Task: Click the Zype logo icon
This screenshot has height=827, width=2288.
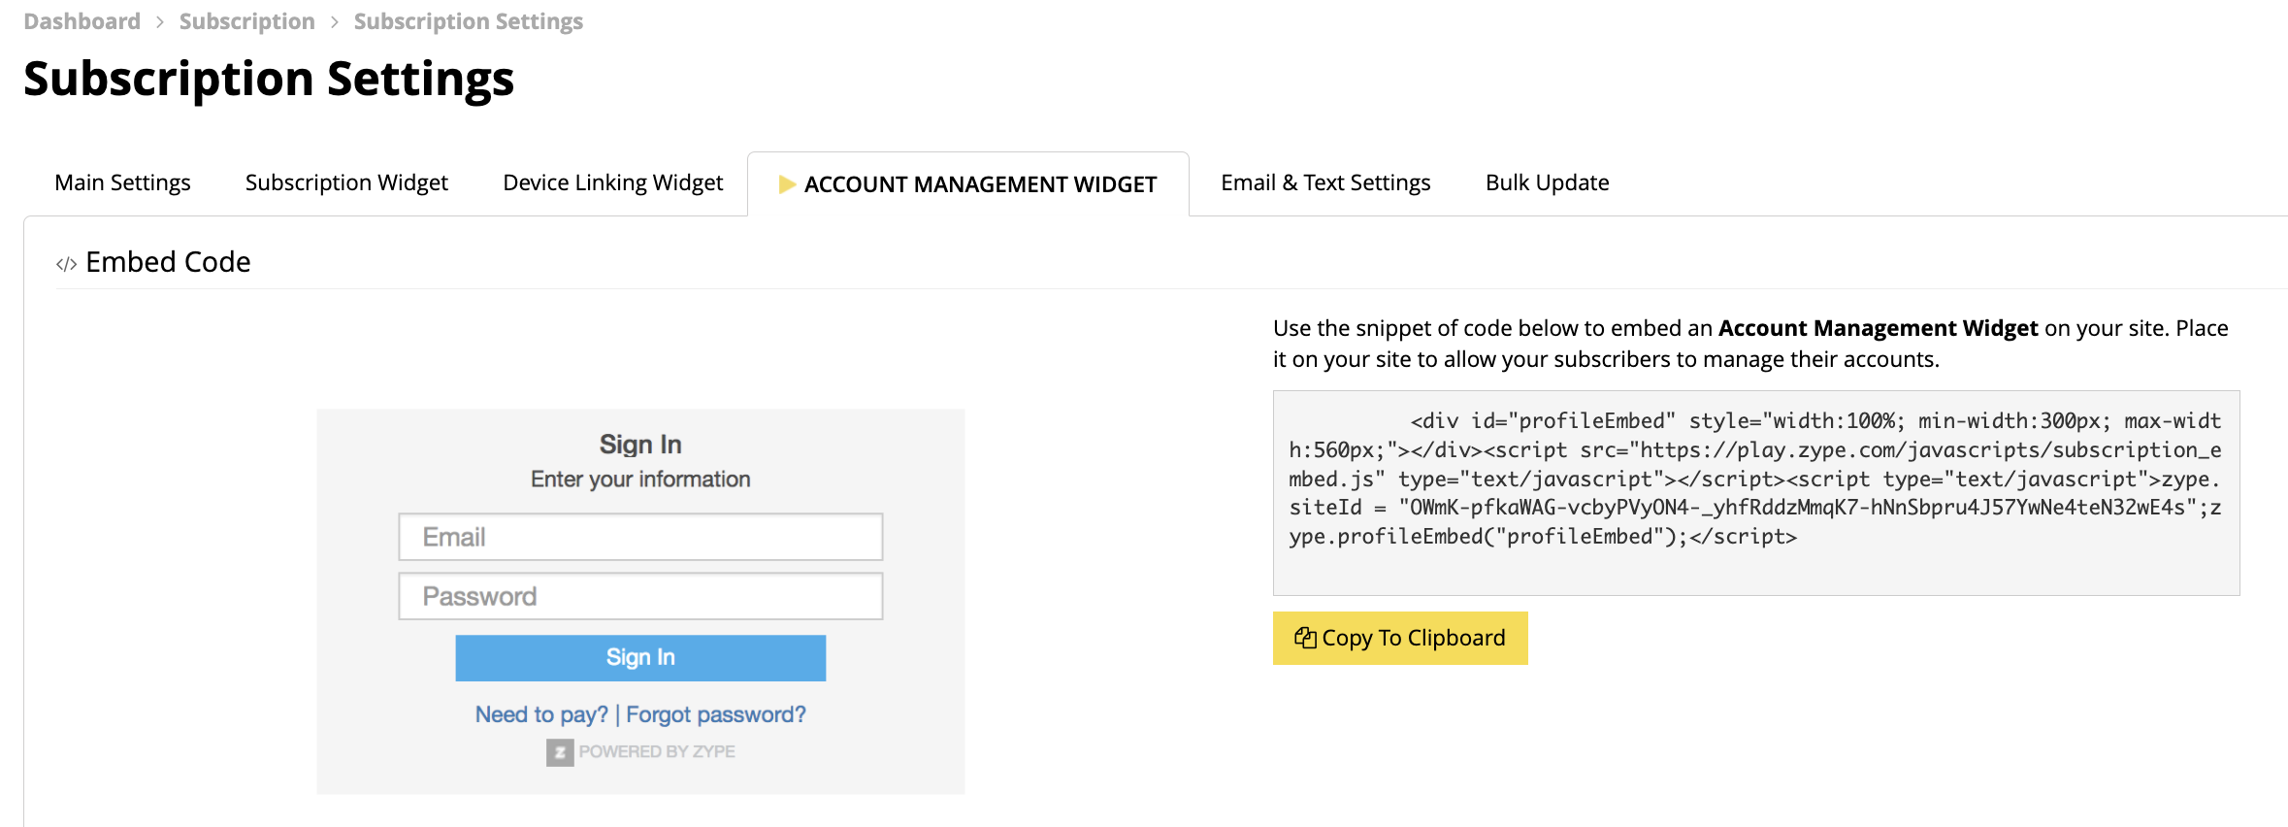Action: [560, 752]
